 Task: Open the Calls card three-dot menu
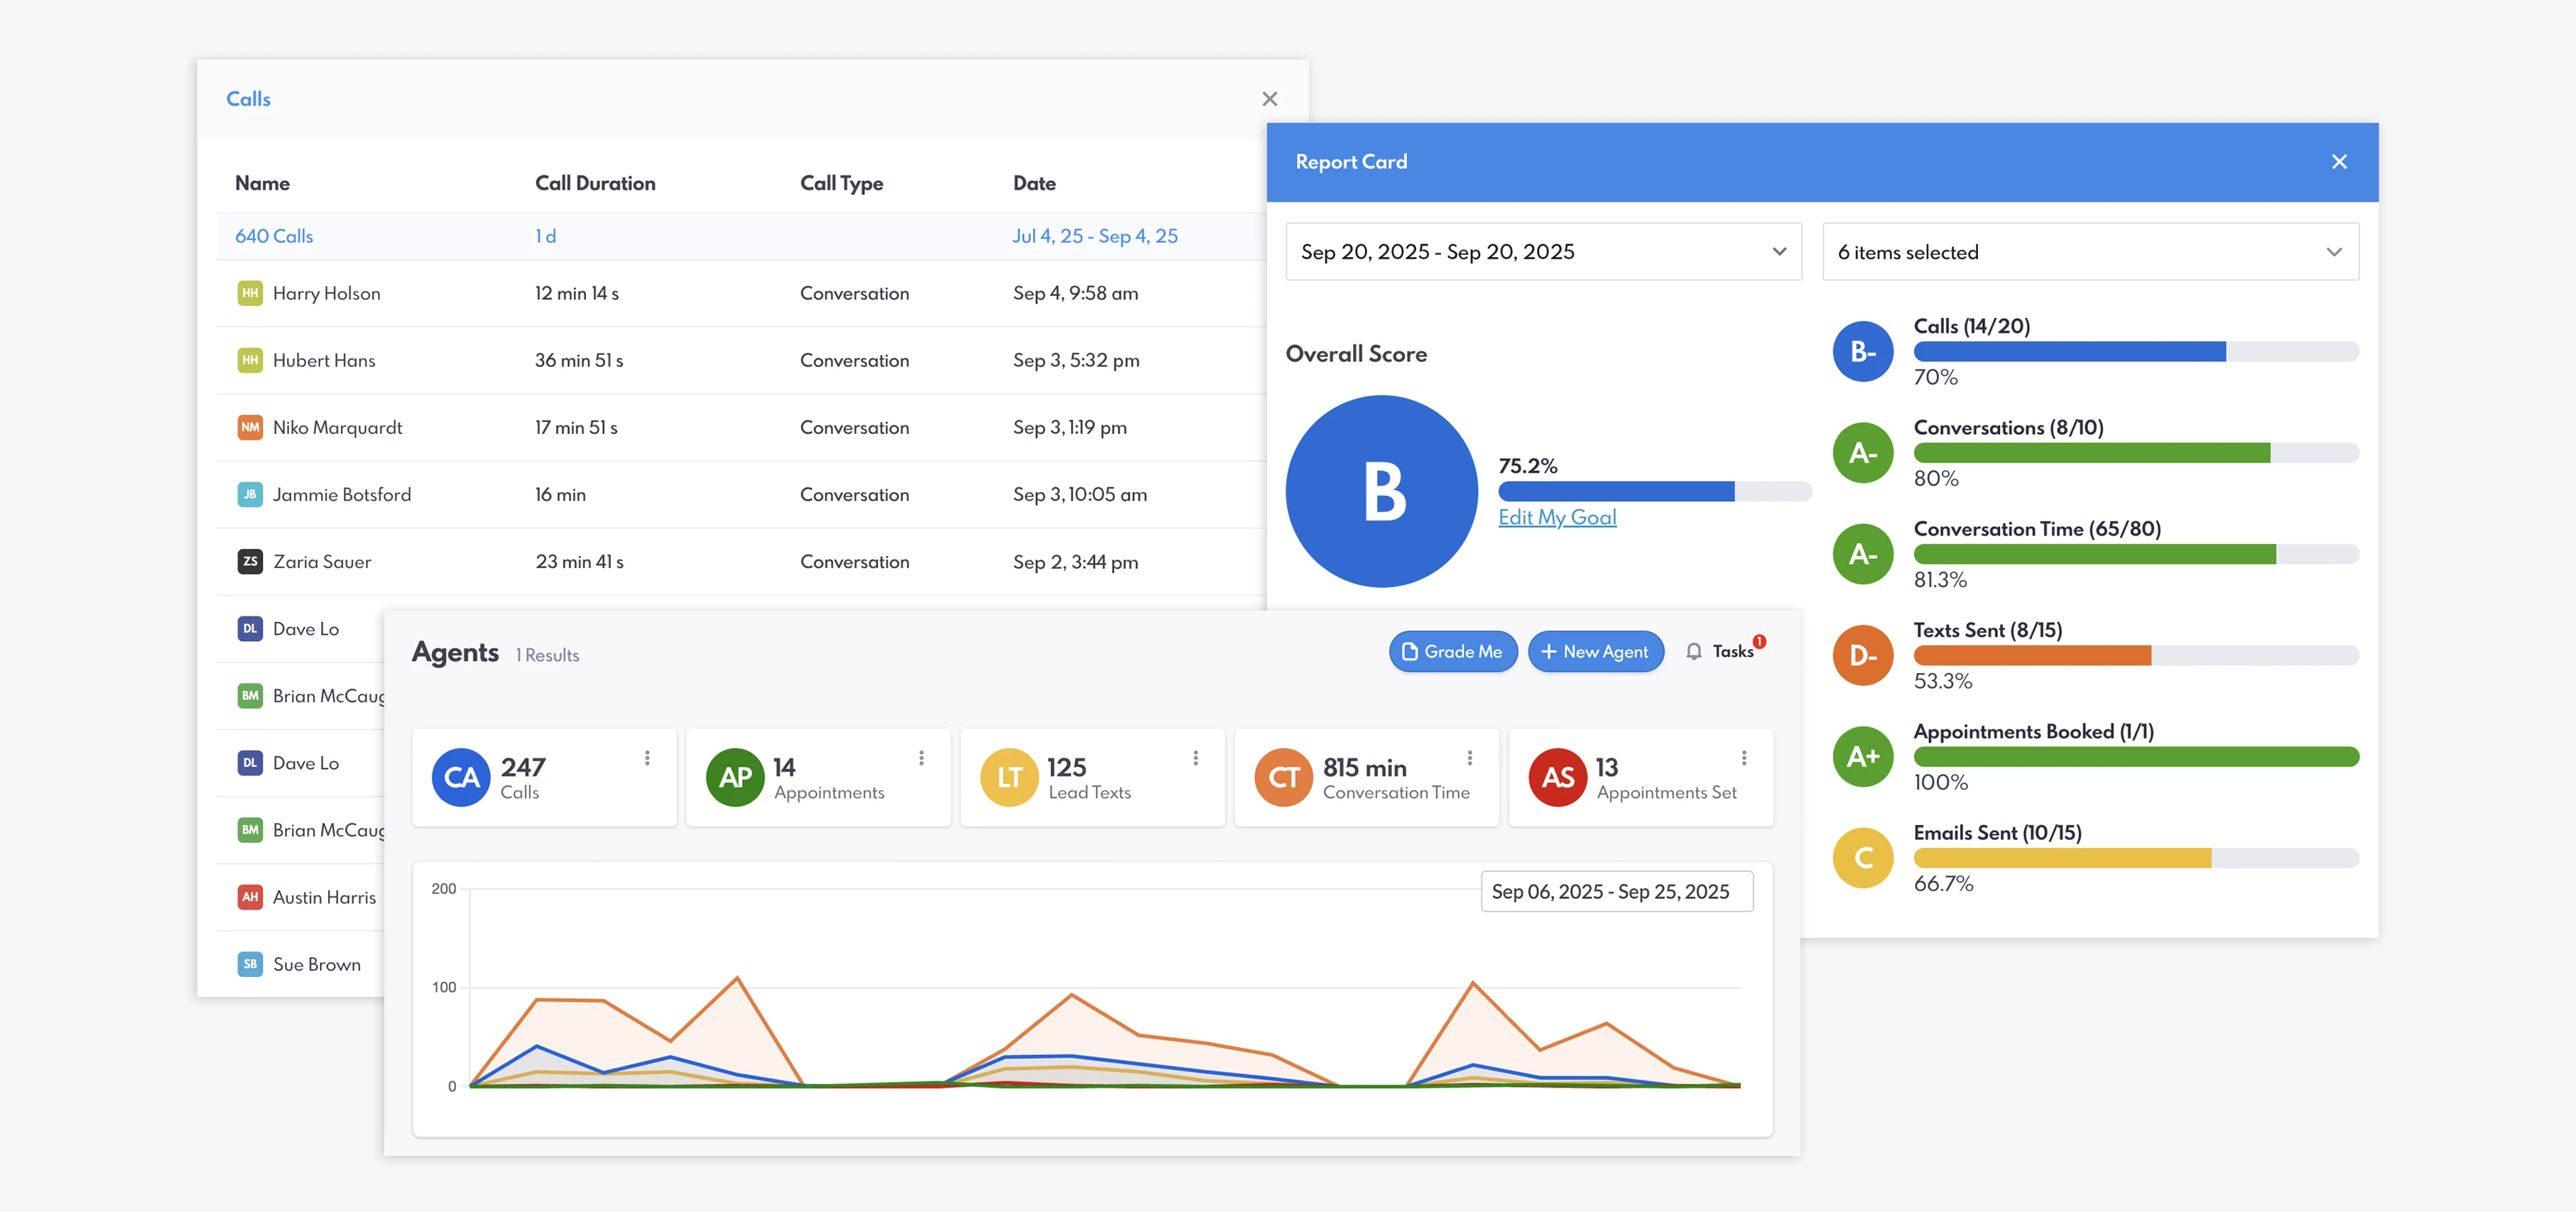click(x=647, y=758)
